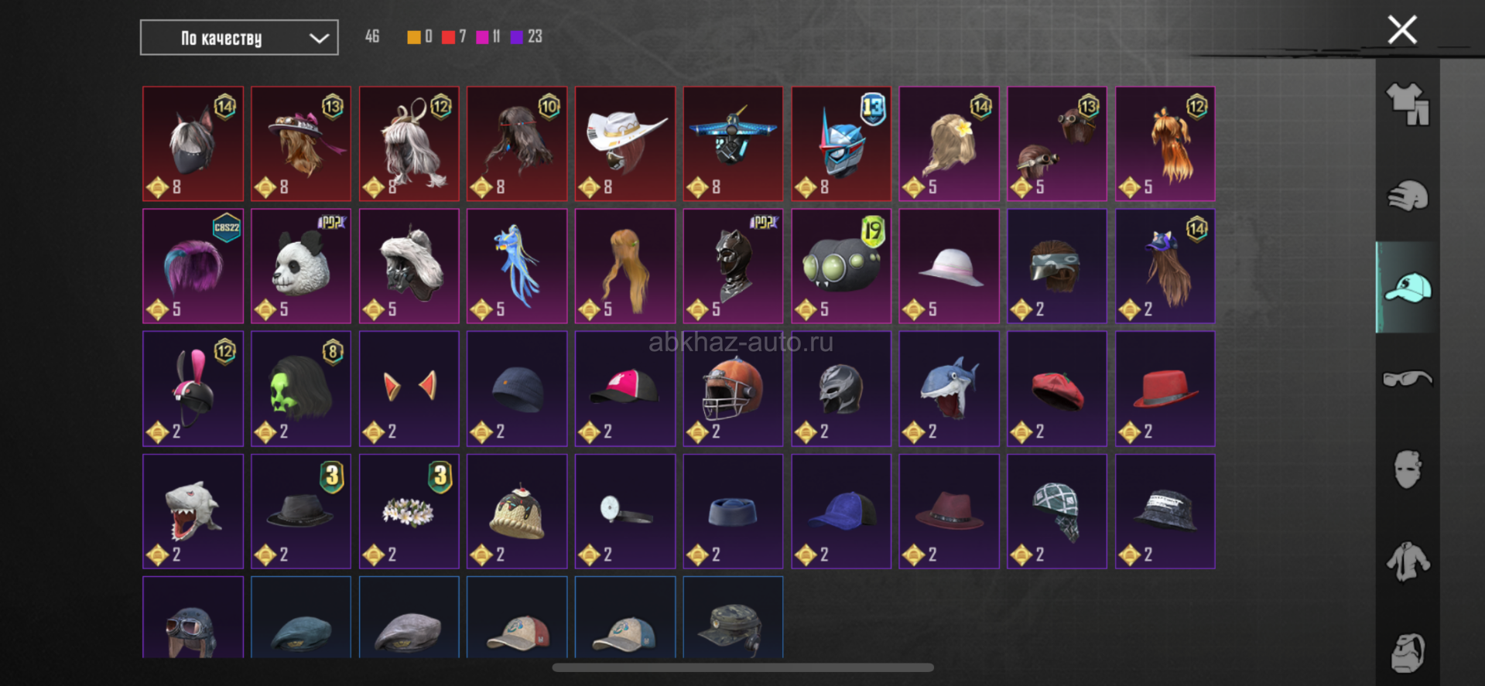The image size is (1485, 686).
Task: Select the red fedora hat item
Action: [1165, 389]
